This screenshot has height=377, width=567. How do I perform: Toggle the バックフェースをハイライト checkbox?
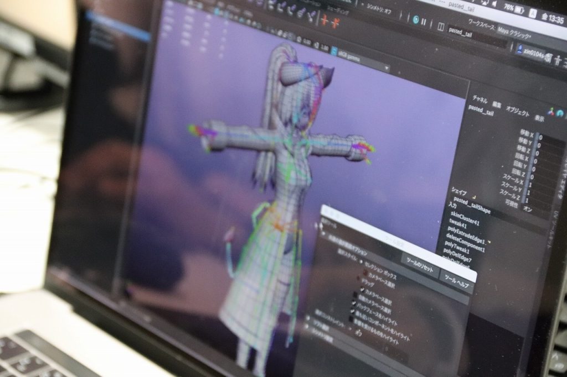coord(353,303)
